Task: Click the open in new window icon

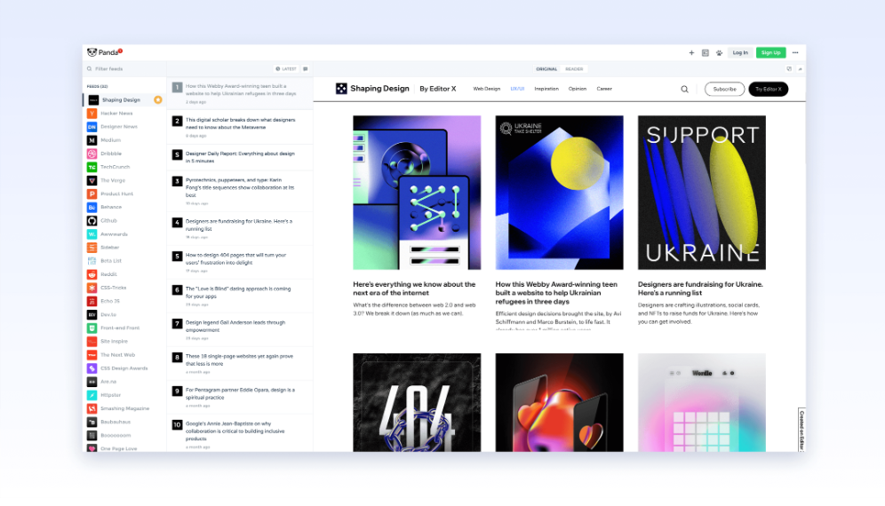Action: pyautogui.click(x=789, y=69)
